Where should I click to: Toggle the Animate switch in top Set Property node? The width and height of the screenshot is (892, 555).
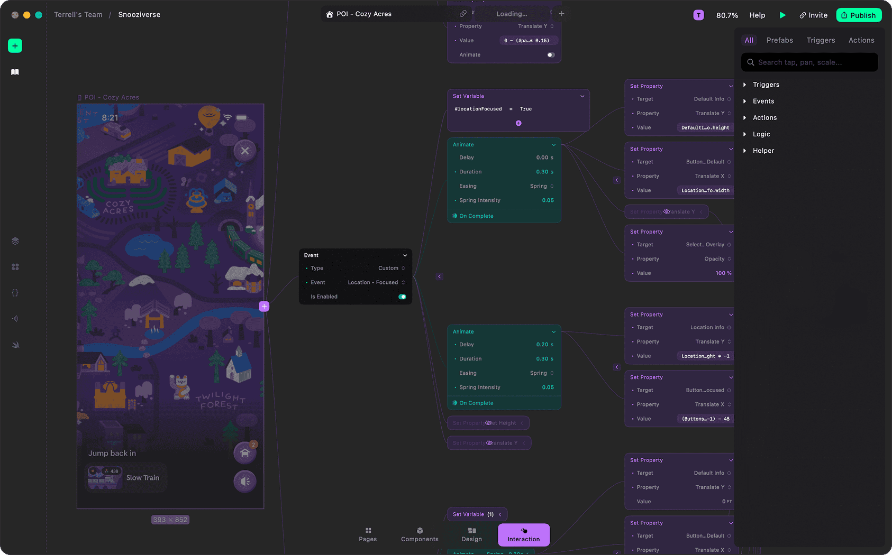coord(551,55)
